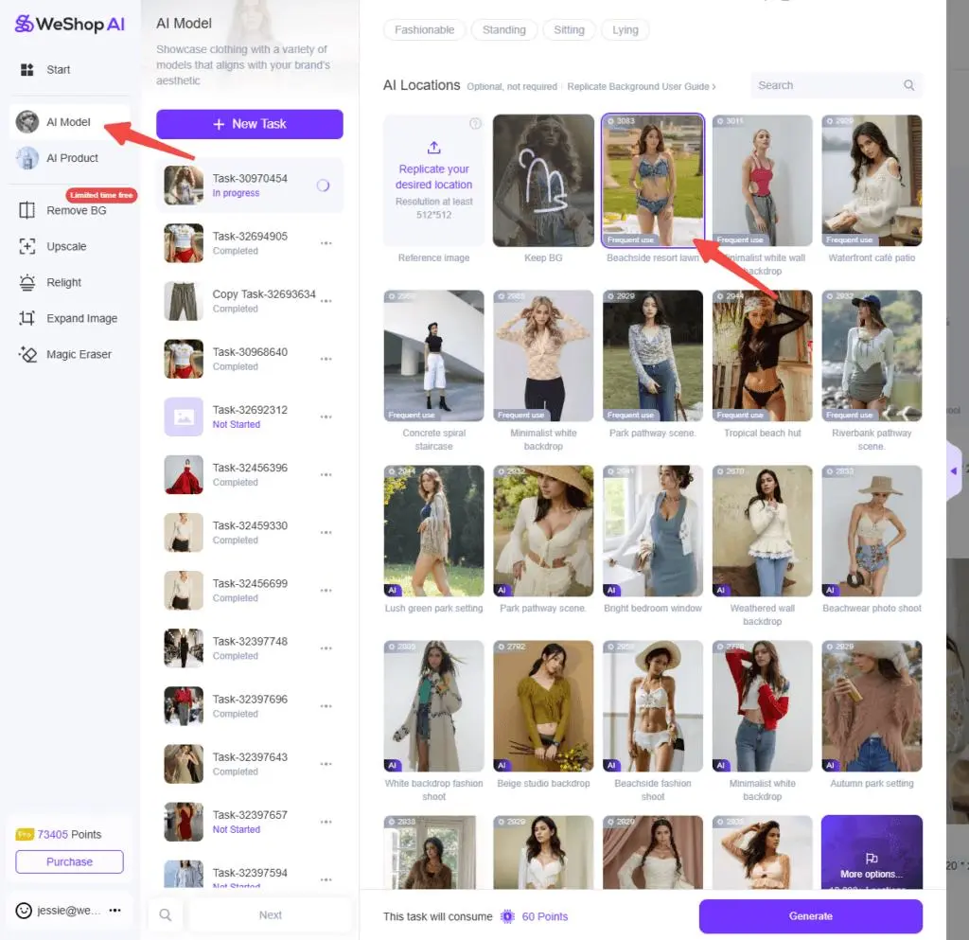The image size is (969, 940).
Task: Open more options for Copy Task-32693634
Action: pos(326,301)
